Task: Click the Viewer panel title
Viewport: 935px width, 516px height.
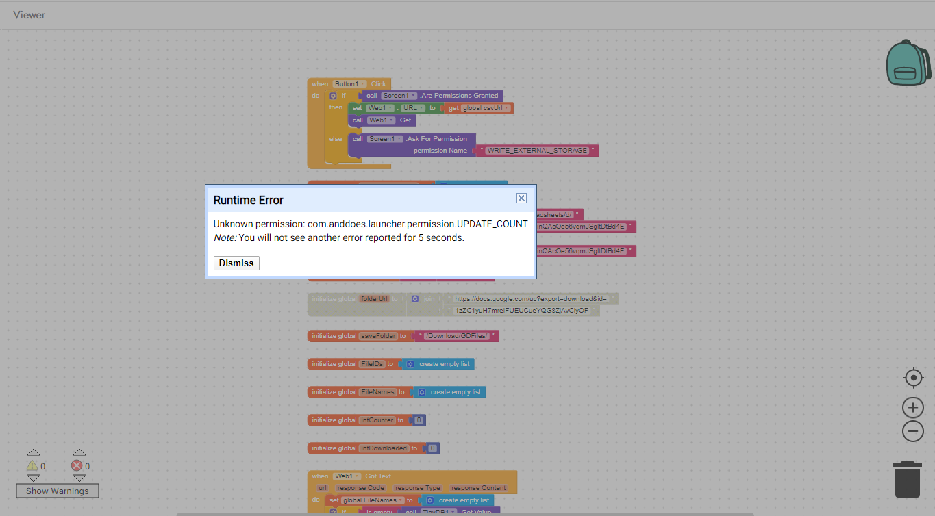Action: click(29, 14)
